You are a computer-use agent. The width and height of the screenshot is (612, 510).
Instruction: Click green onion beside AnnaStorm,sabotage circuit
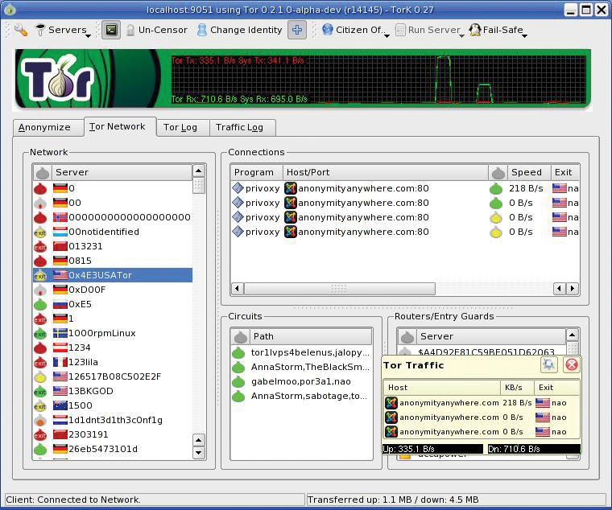(238, 397)
